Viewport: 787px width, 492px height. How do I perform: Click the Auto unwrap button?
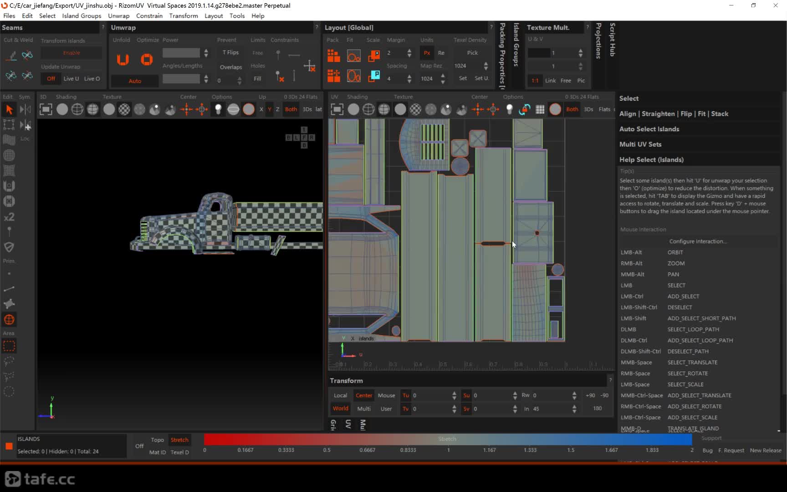click(135, 81)
